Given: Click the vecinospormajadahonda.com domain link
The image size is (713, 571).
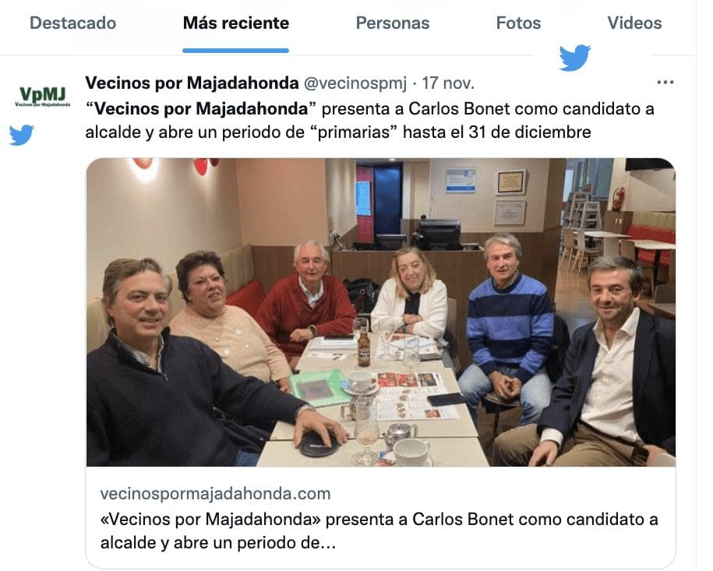Looking at the screenshot, I should click(x=216, y=493).
